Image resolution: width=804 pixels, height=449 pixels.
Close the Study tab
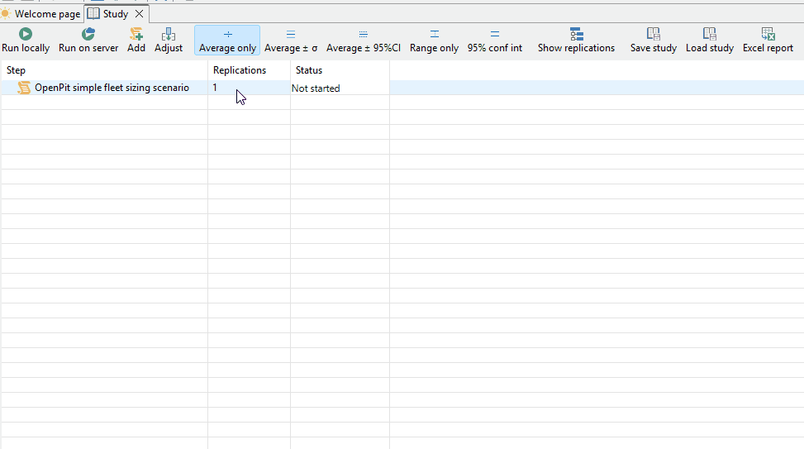pyautogui.click(x=139, y=14)
